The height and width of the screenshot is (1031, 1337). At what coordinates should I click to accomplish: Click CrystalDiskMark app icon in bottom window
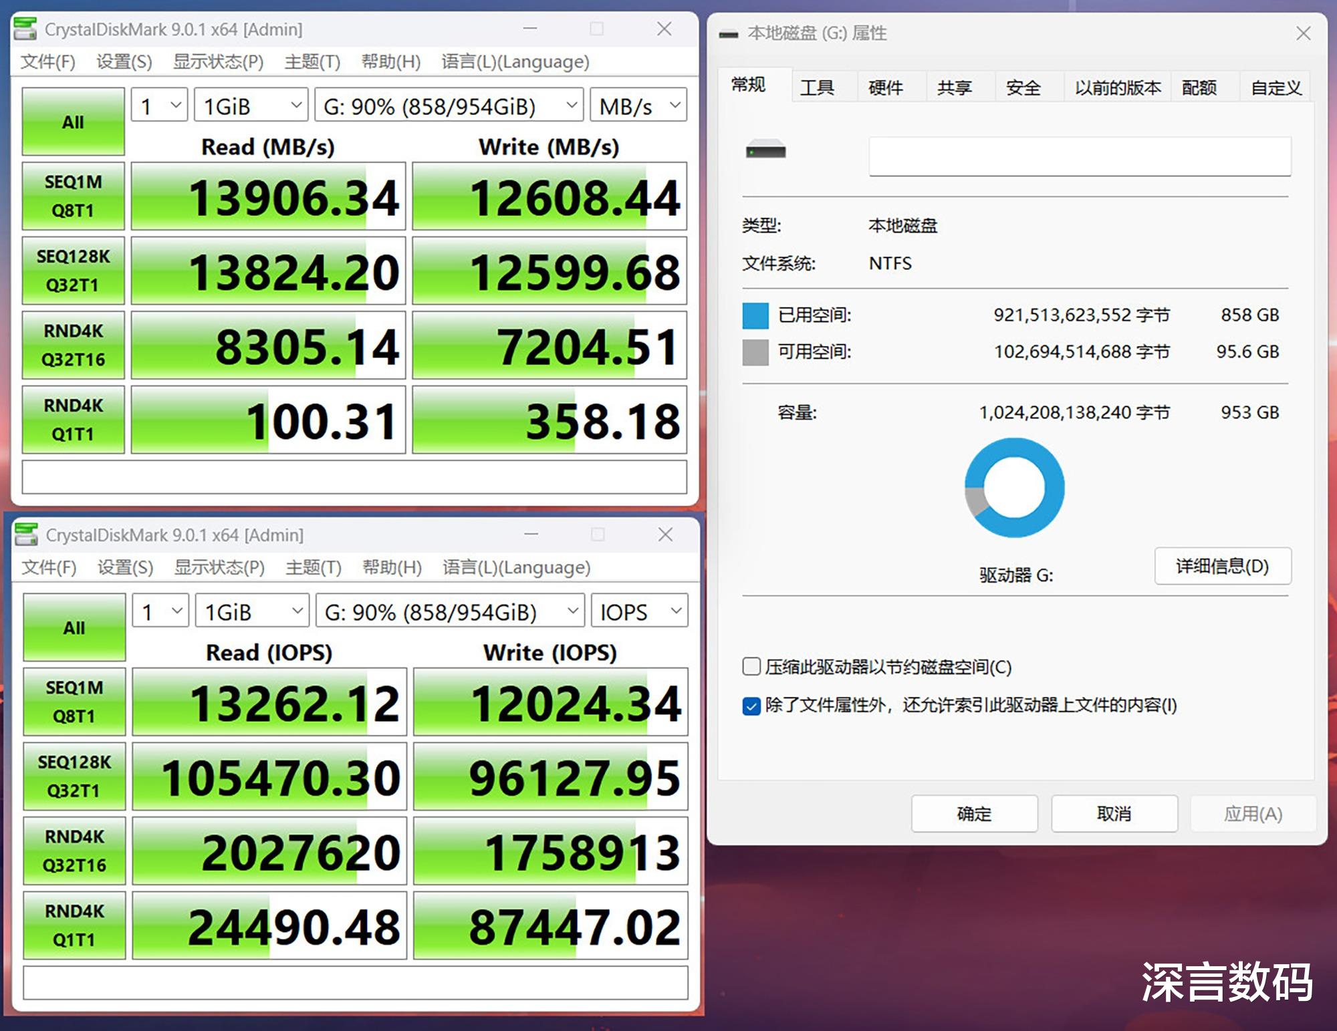coord(27,535)
